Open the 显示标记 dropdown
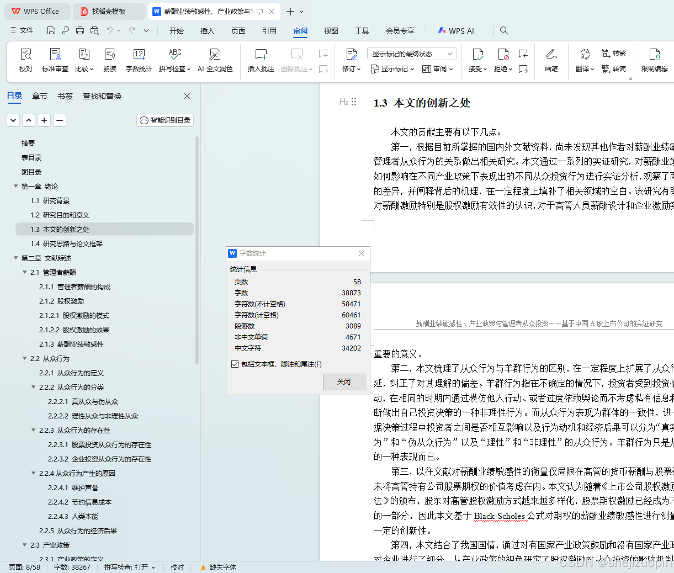Image resolution: width=674 pixels, height=573 pixels. click(x=392, y=69)
